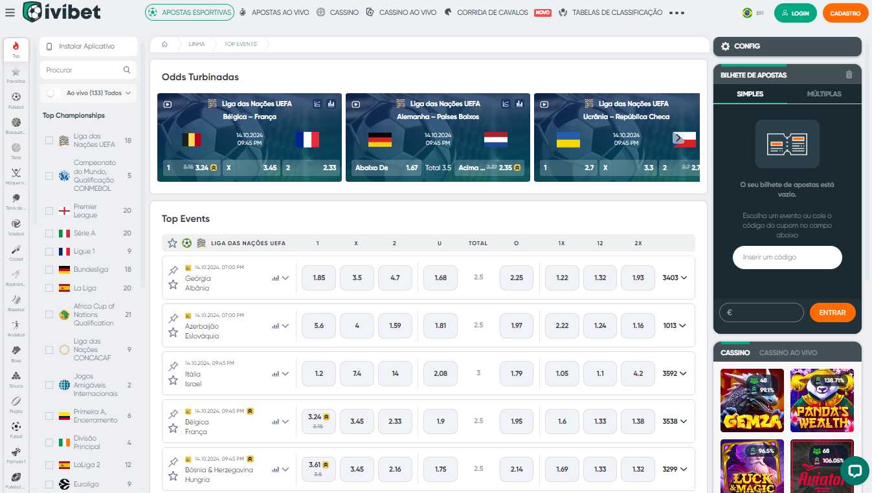Click the Cadastro button
872x493 pixels.
[845, 13]
